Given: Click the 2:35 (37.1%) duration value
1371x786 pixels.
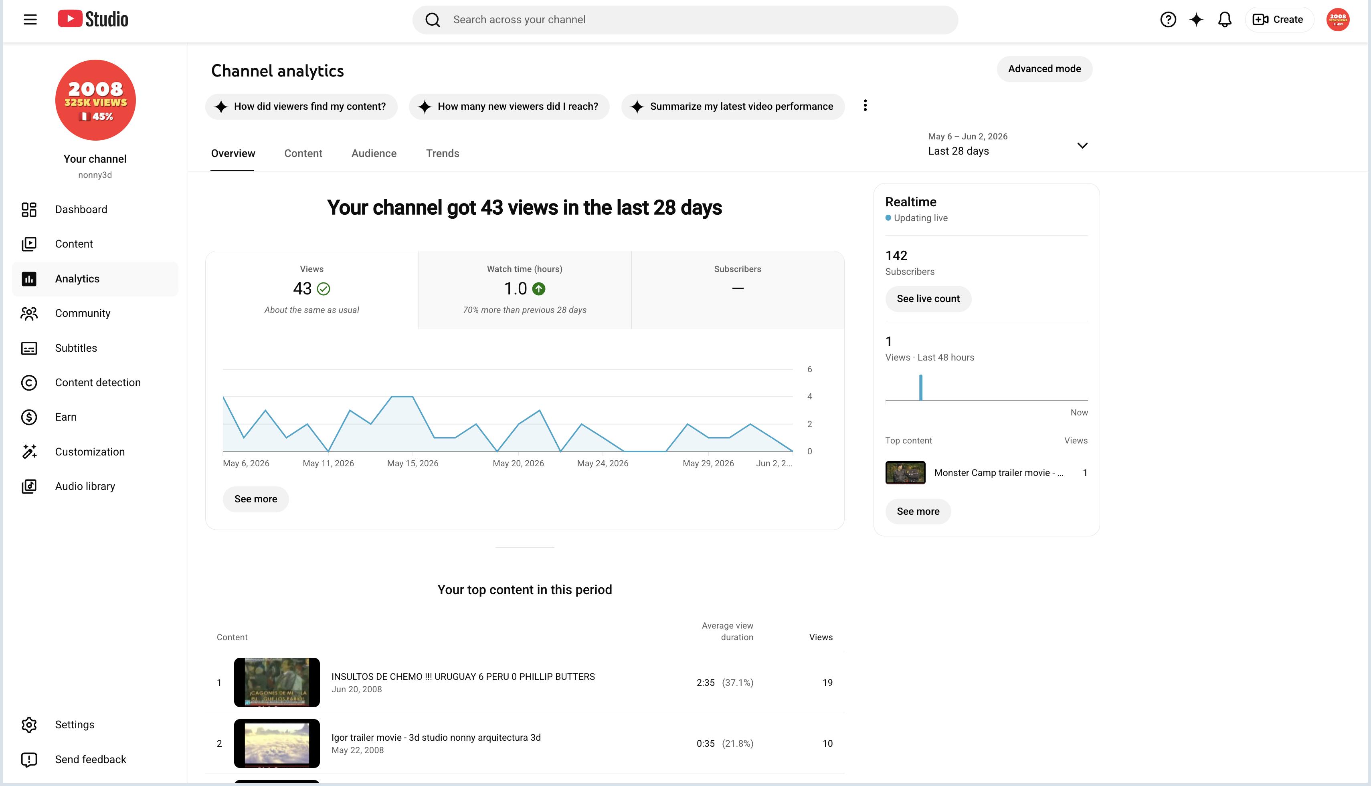Looking at the screenshot, I should (724, 683).
